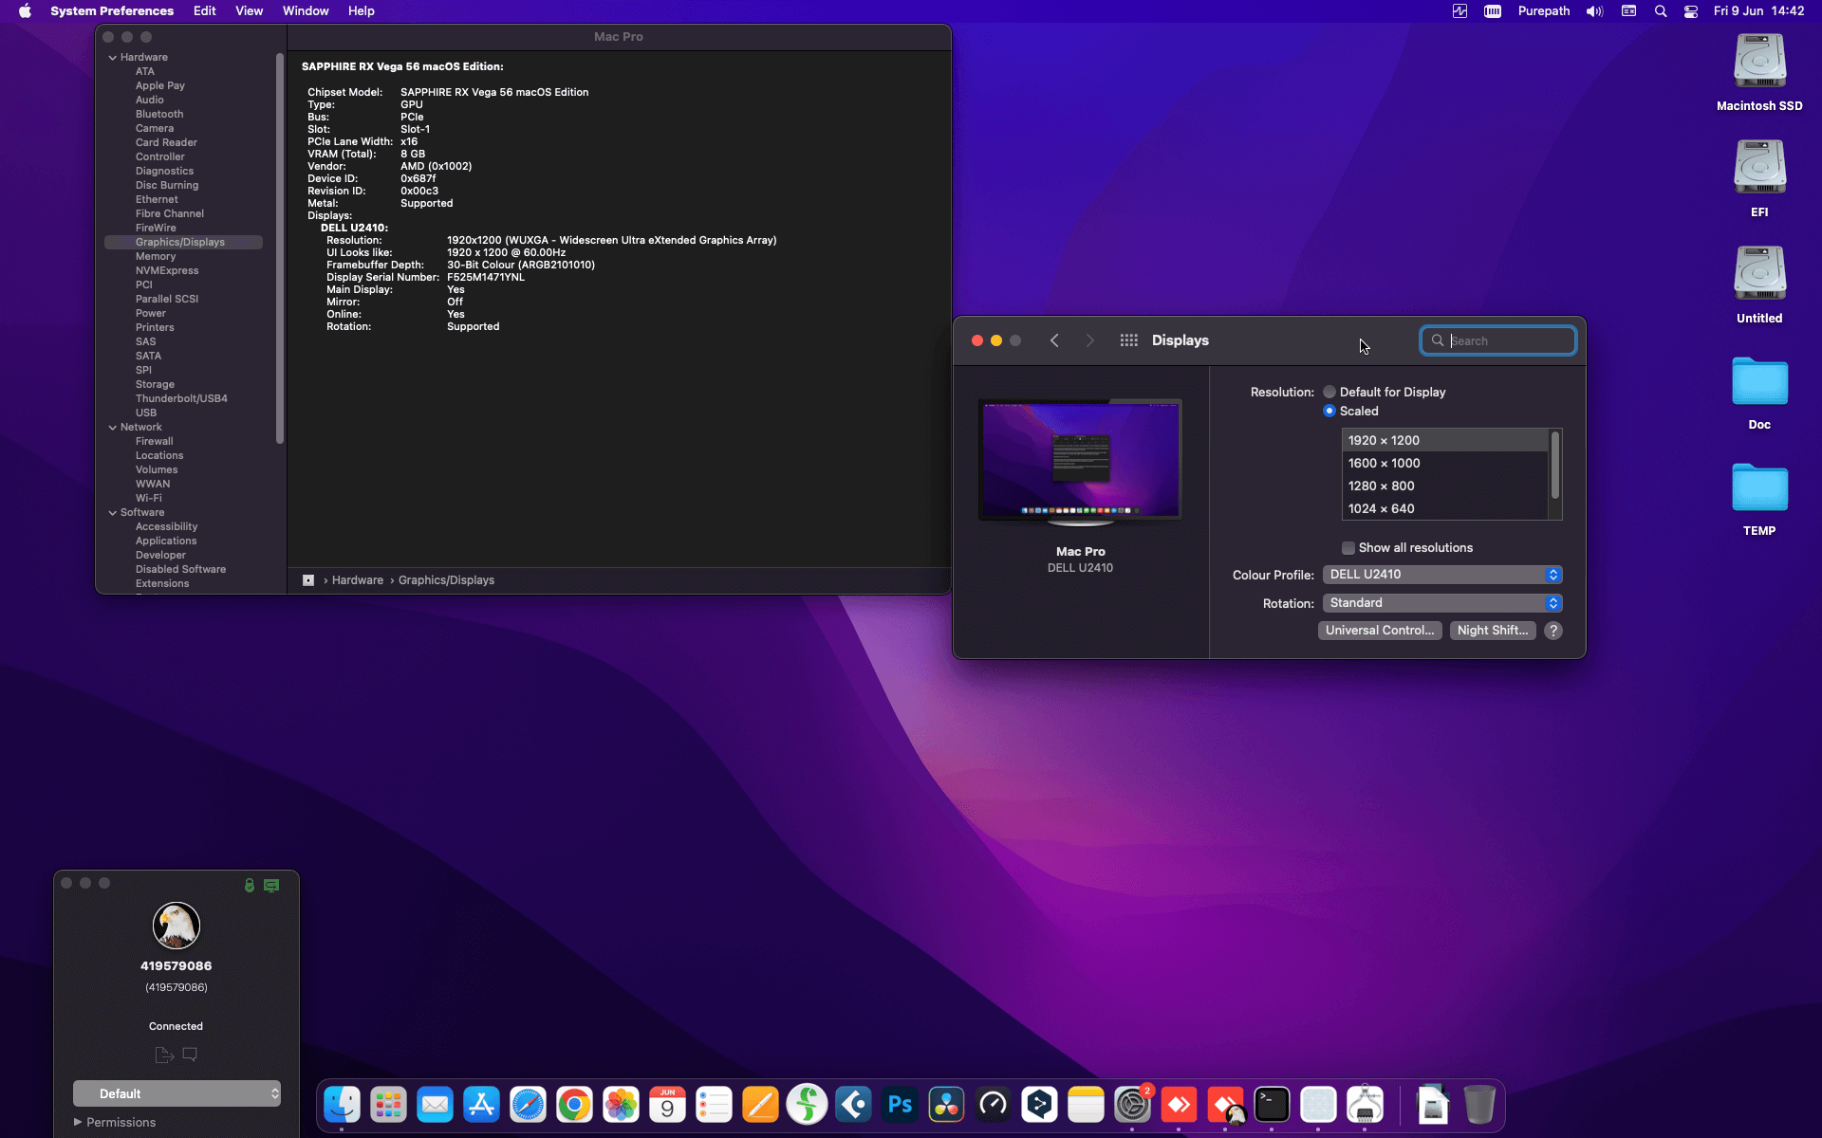Viewport: 1822px width, 1138px height.
Task: Select the Scaled resolution radio button
Action: click(x=1329, y=411)
